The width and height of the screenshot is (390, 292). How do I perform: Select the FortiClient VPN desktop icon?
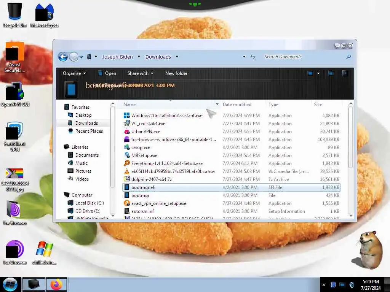pyautogui.click(x=15, y=136)
